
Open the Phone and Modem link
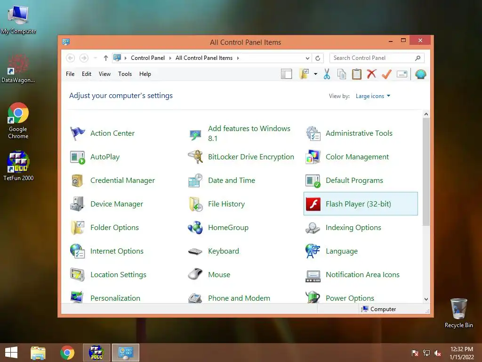pyautogui.click(x=239, y=298)
